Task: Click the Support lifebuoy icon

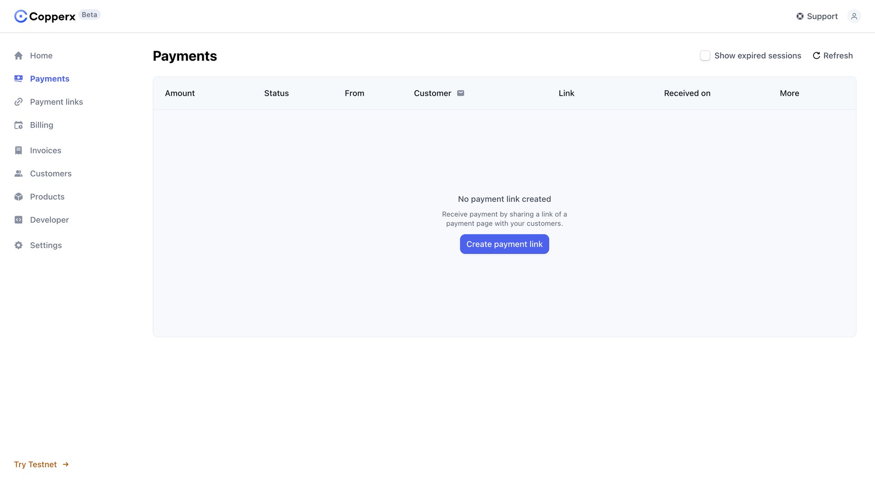Action: 800,16
